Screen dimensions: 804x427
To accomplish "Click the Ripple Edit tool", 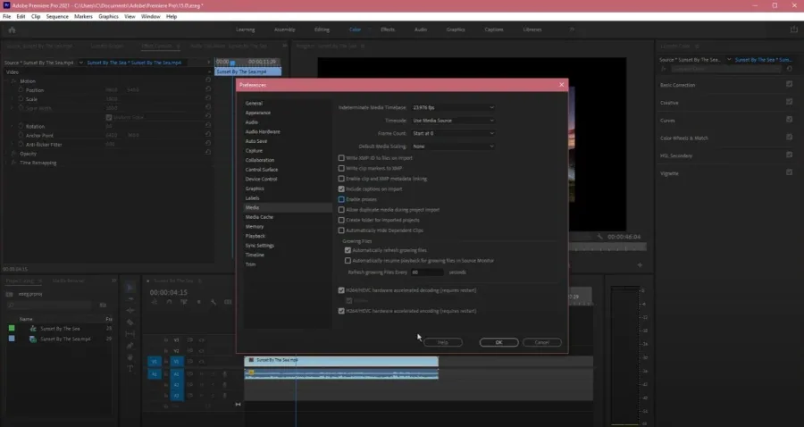I will click(x=130, y=310).
